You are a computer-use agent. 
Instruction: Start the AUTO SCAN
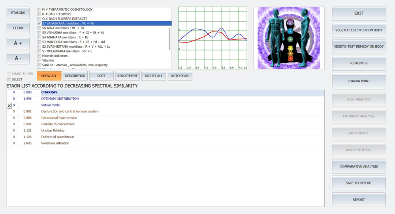click(180, 76)
